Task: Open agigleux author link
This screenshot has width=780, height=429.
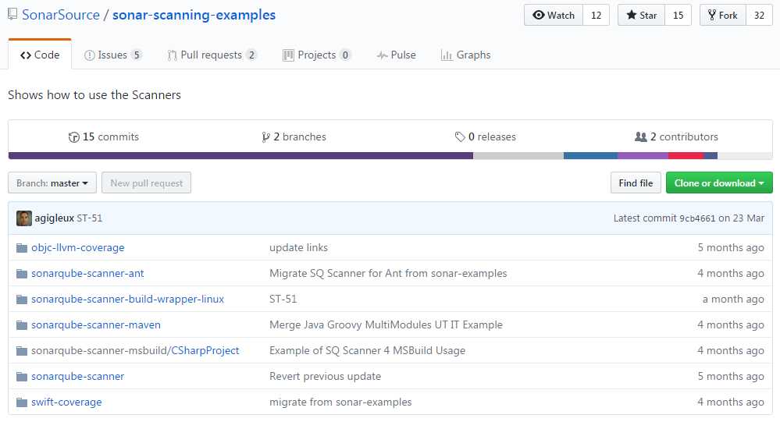Action: [54, 218]
